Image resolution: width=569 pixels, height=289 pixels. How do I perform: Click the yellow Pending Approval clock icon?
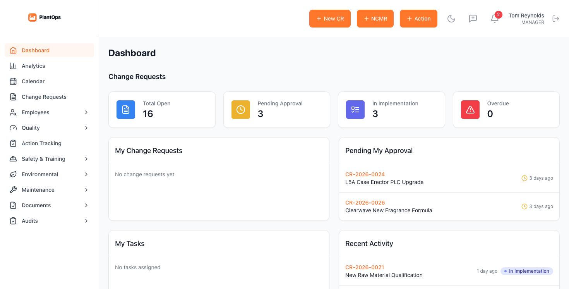tap(241, 110)
